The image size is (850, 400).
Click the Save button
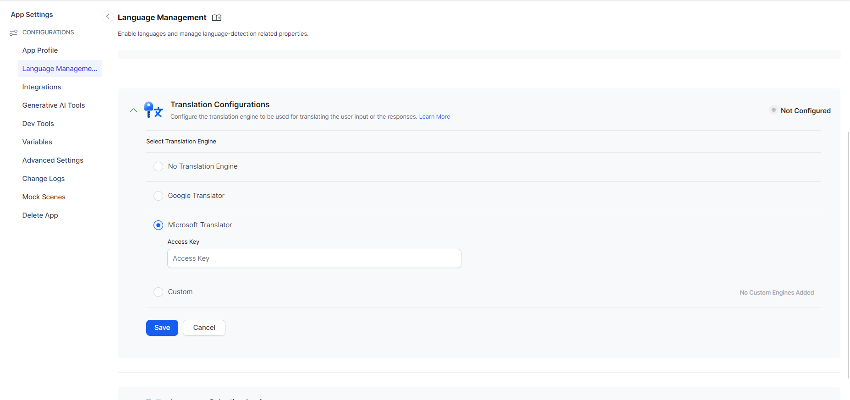click(162, 328)
